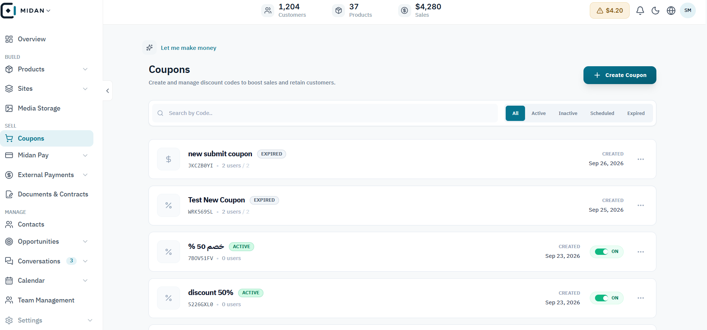Click the sparkle icon beside Let me make money
The width and height of the screenshot is (707, 330).
tap(150, 48)
